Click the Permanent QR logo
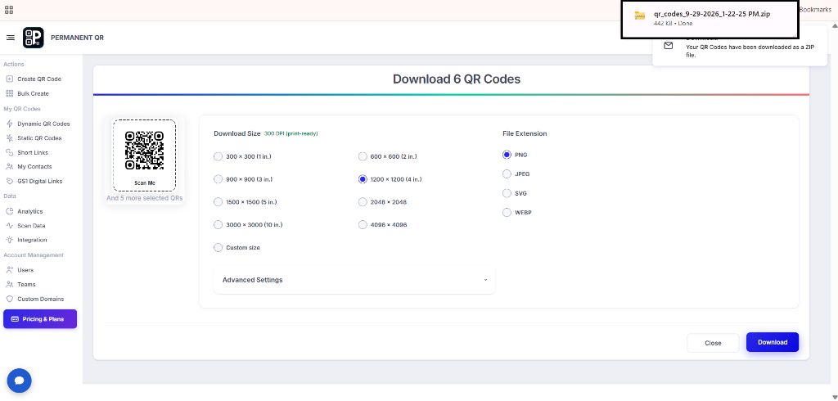The height and width of the screenshot is (401, 838). (x=33, y=38)
